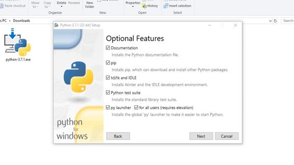Select python-3.7.1.exe file icon in Downloads

click(x=17, y=42)
